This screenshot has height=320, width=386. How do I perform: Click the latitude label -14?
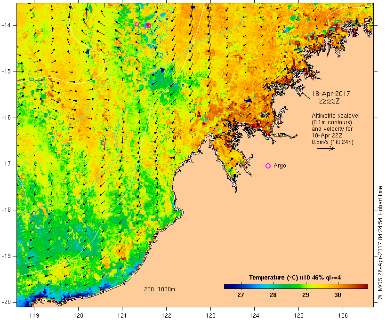pyautogui.click(x=6, y=25)
